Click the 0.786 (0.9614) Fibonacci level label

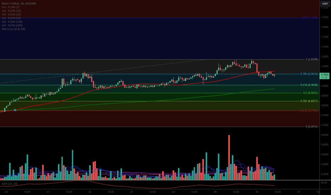[x=309, y=74]
